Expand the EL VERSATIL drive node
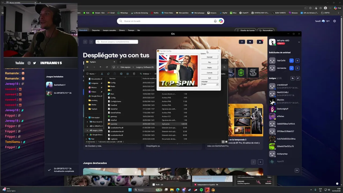This screenshot has width=343, height=193. coord(87,126)
